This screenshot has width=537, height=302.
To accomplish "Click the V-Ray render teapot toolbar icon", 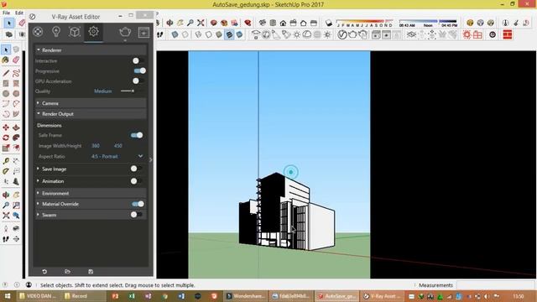I will tap(352, 34).
